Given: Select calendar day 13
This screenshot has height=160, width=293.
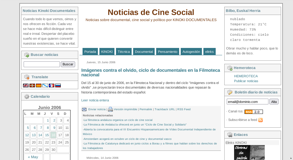Looking at the screenshot, I should click(x=34, y=135).
